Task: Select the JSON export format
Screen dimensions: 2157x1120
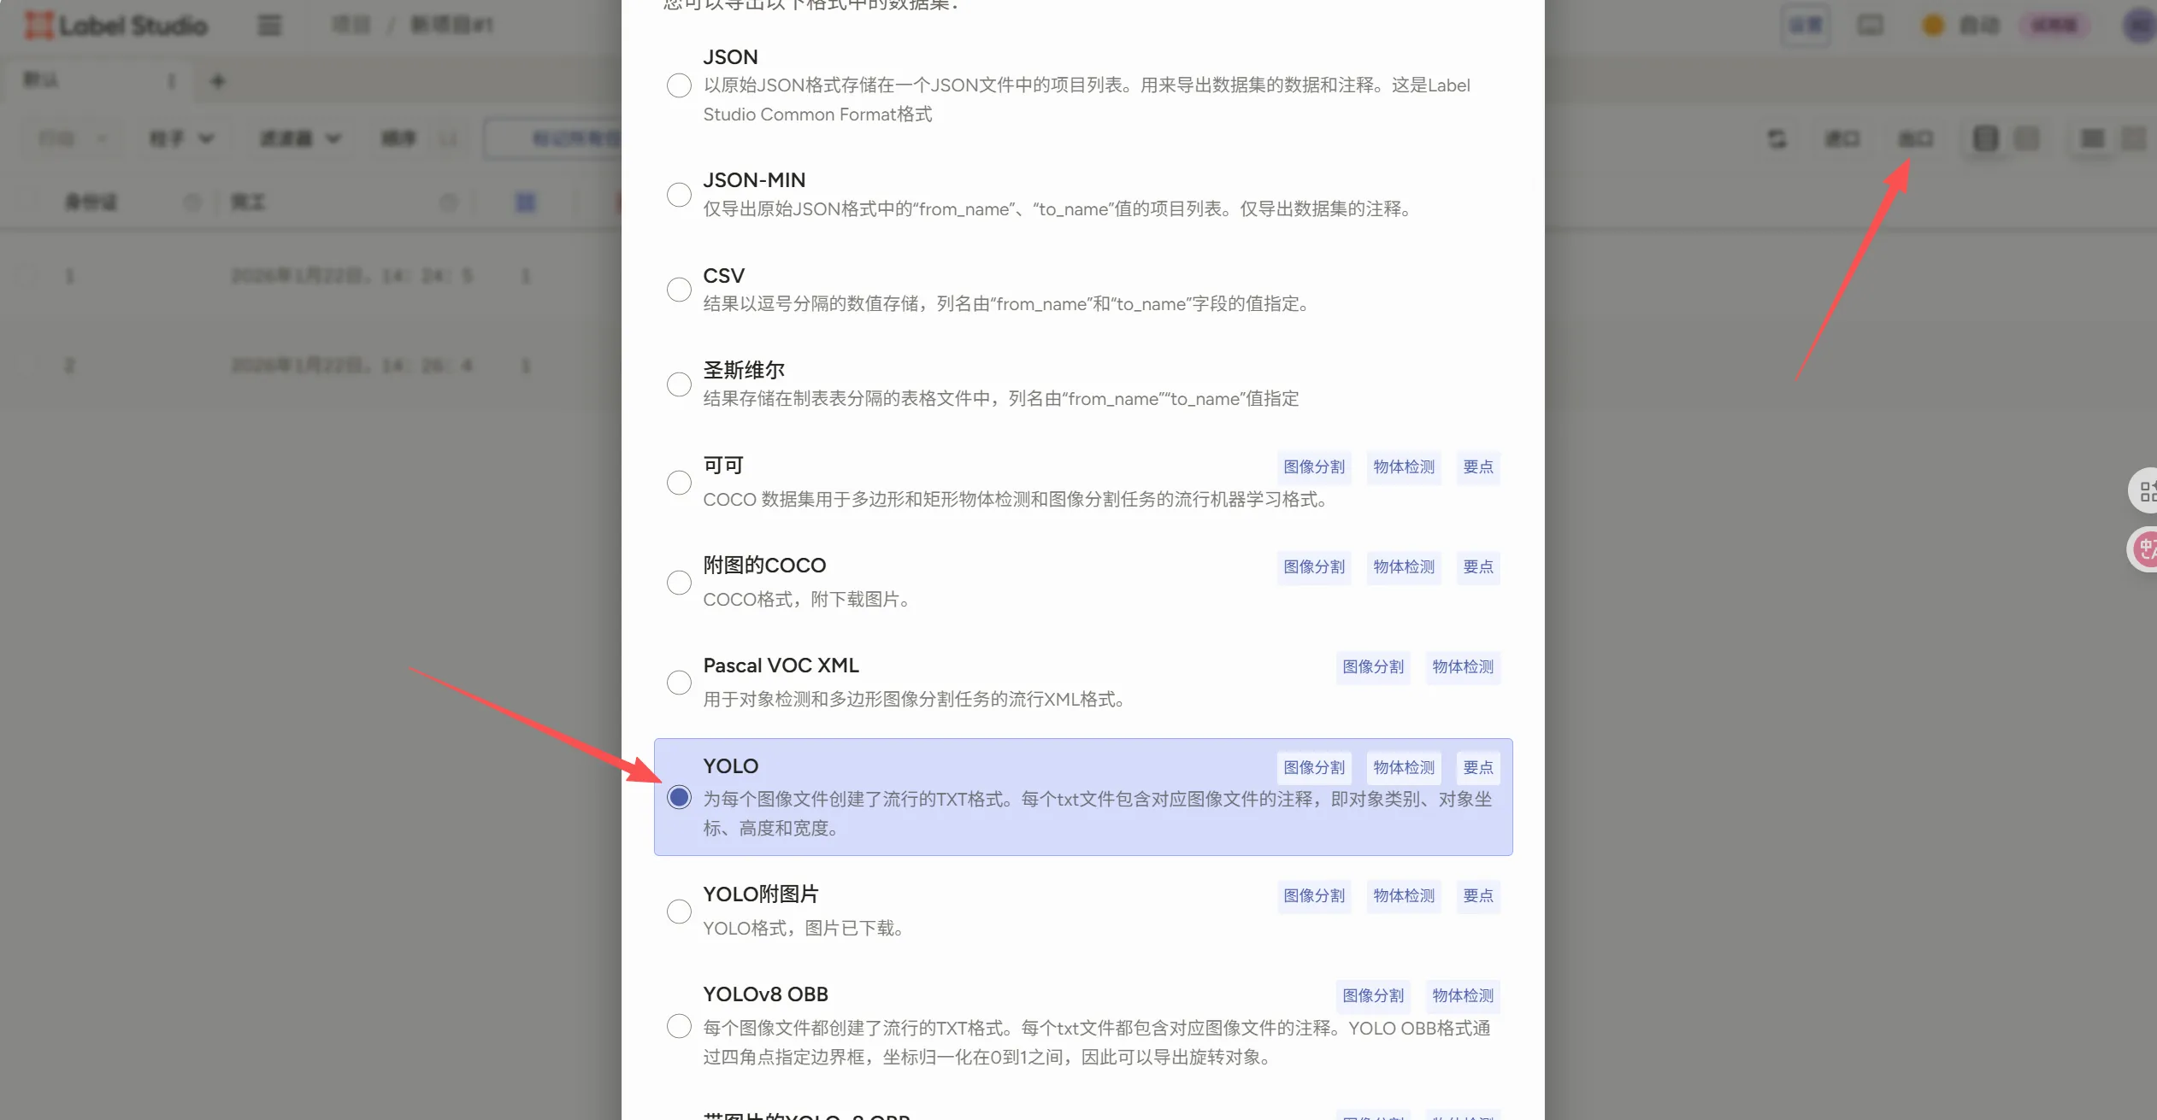Action: point(679,85)
